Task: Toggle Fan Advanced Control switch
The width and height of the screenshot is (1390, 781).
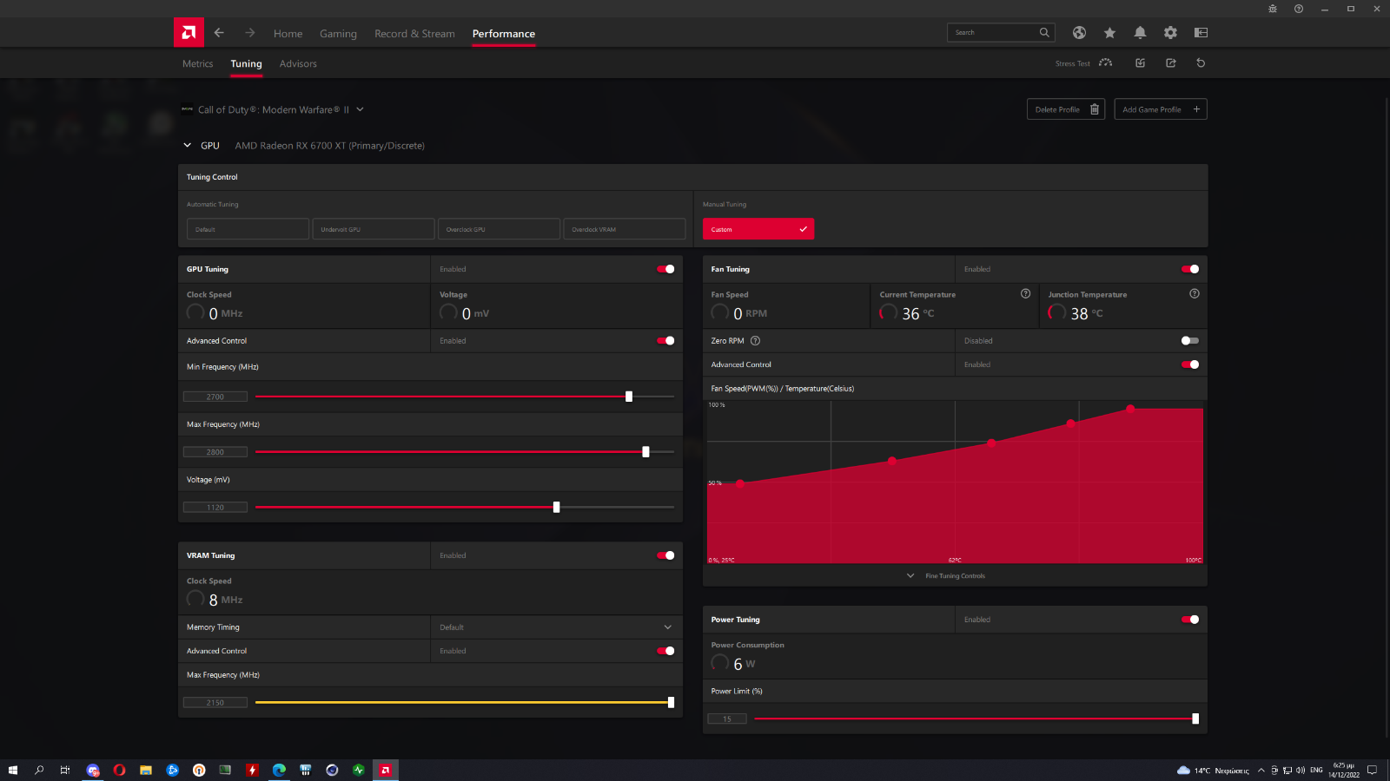Action: point(1190,364)
